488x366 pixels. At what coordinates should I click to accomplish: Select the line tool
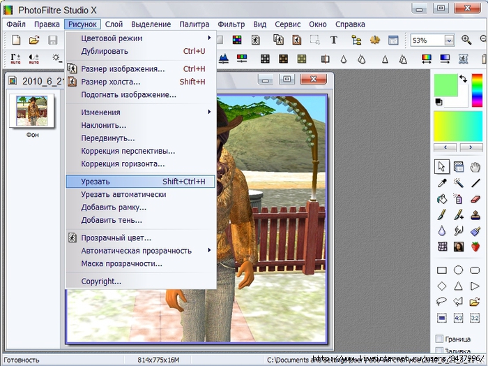click(475, 183)
